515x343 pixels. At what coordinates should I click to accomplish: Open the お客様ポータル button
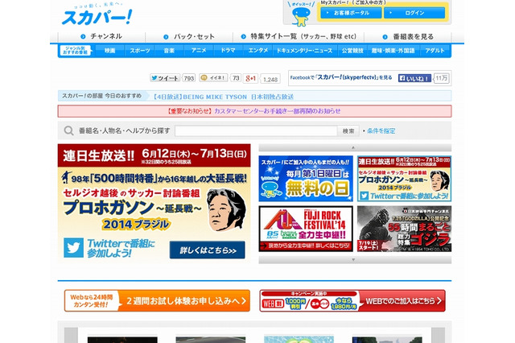tap(351, 13)
